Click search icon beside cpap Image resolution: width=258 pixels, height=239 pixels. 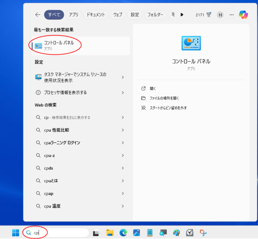point(38,193)
